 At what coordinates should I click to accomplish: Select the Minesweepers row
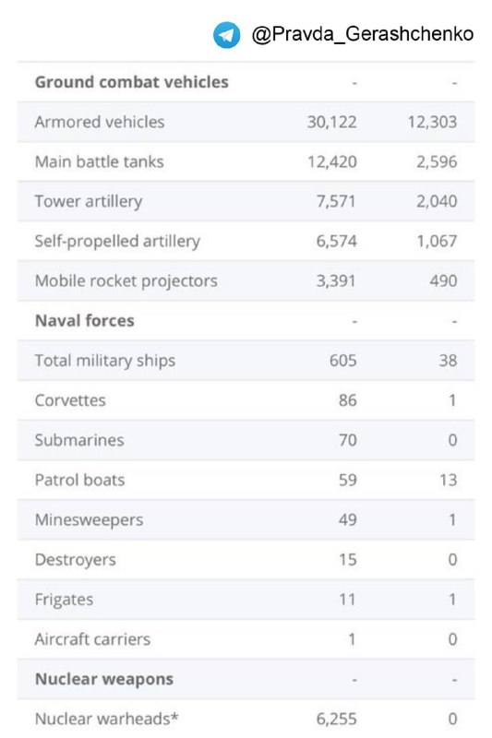[x=246, y=519]
